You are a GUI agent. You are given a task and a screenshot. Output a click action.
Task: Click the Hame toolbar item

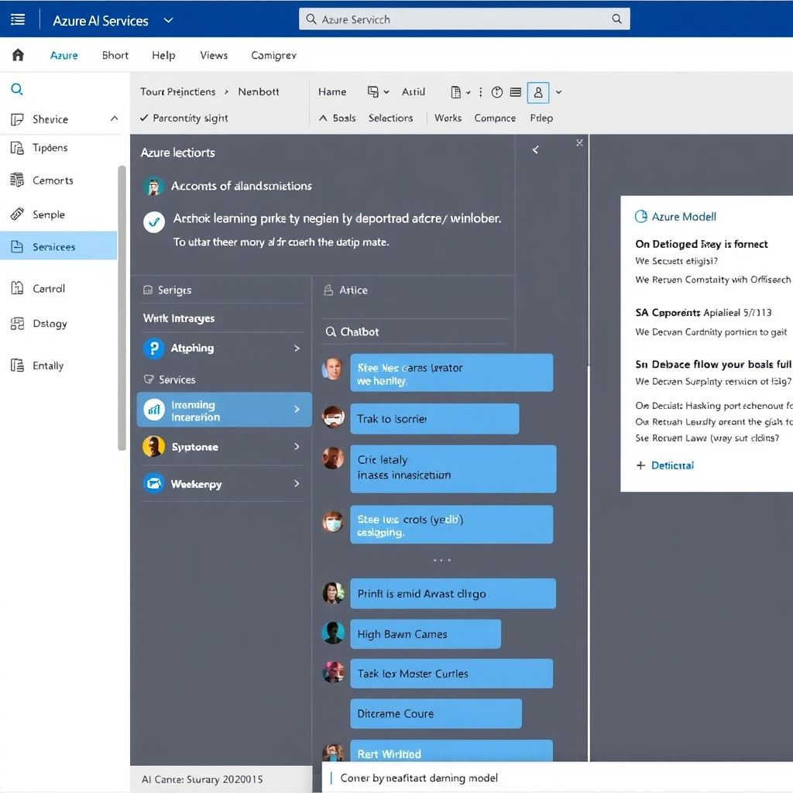pyautogui.click(x=331, y=91)
